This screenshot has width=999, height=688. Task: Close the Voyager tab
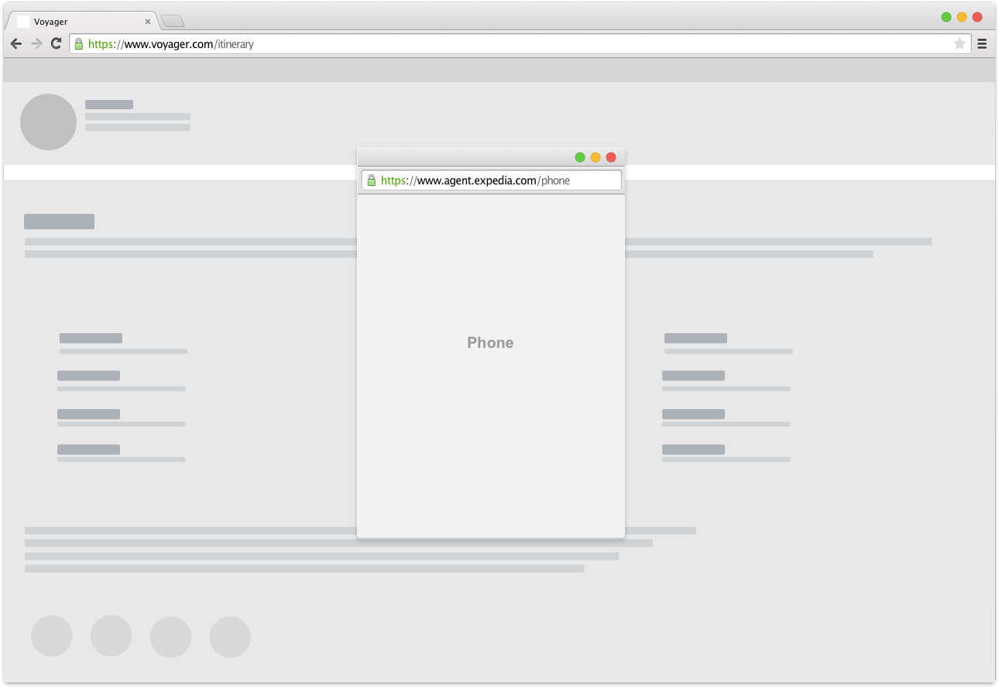148,22
